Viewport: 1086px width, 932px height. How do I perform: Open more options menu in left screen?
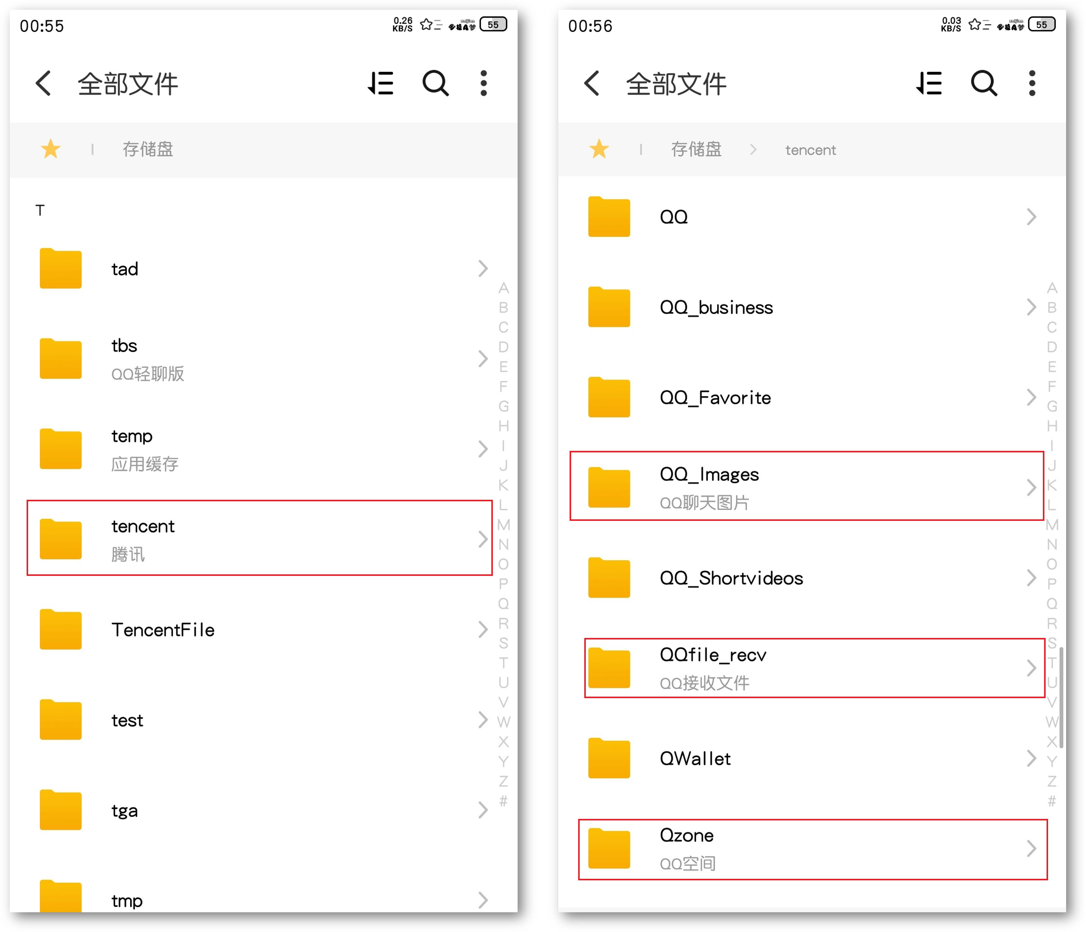[483, 83]
